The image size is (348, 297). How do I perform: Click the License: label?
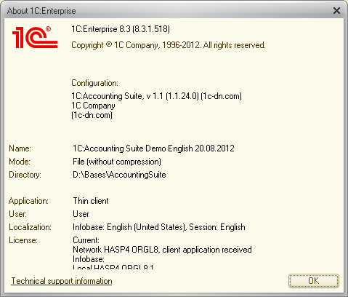[23, 240]
